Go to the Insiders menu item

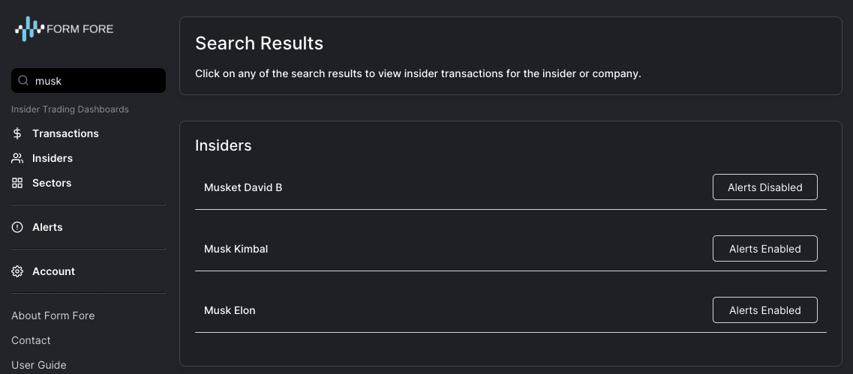[53, 158]
